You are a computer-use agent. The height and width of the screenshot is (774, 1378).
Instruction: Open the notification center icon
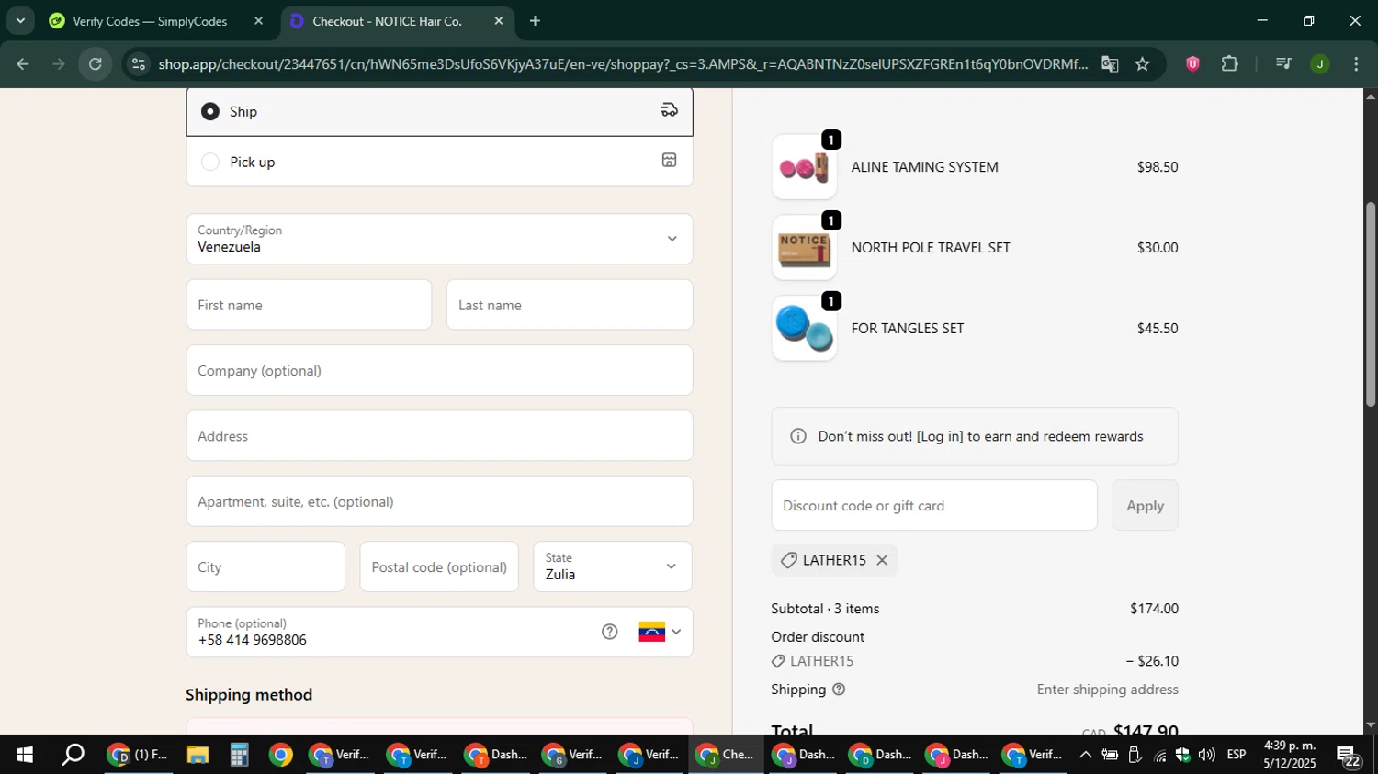(x=1350, y=756)
